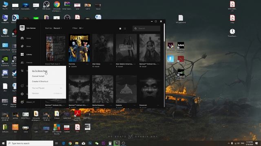Click the Alan Wake cover thumbnail
Image resolution: width=261 pixels, height=146 pixels.
pos(103,48)
